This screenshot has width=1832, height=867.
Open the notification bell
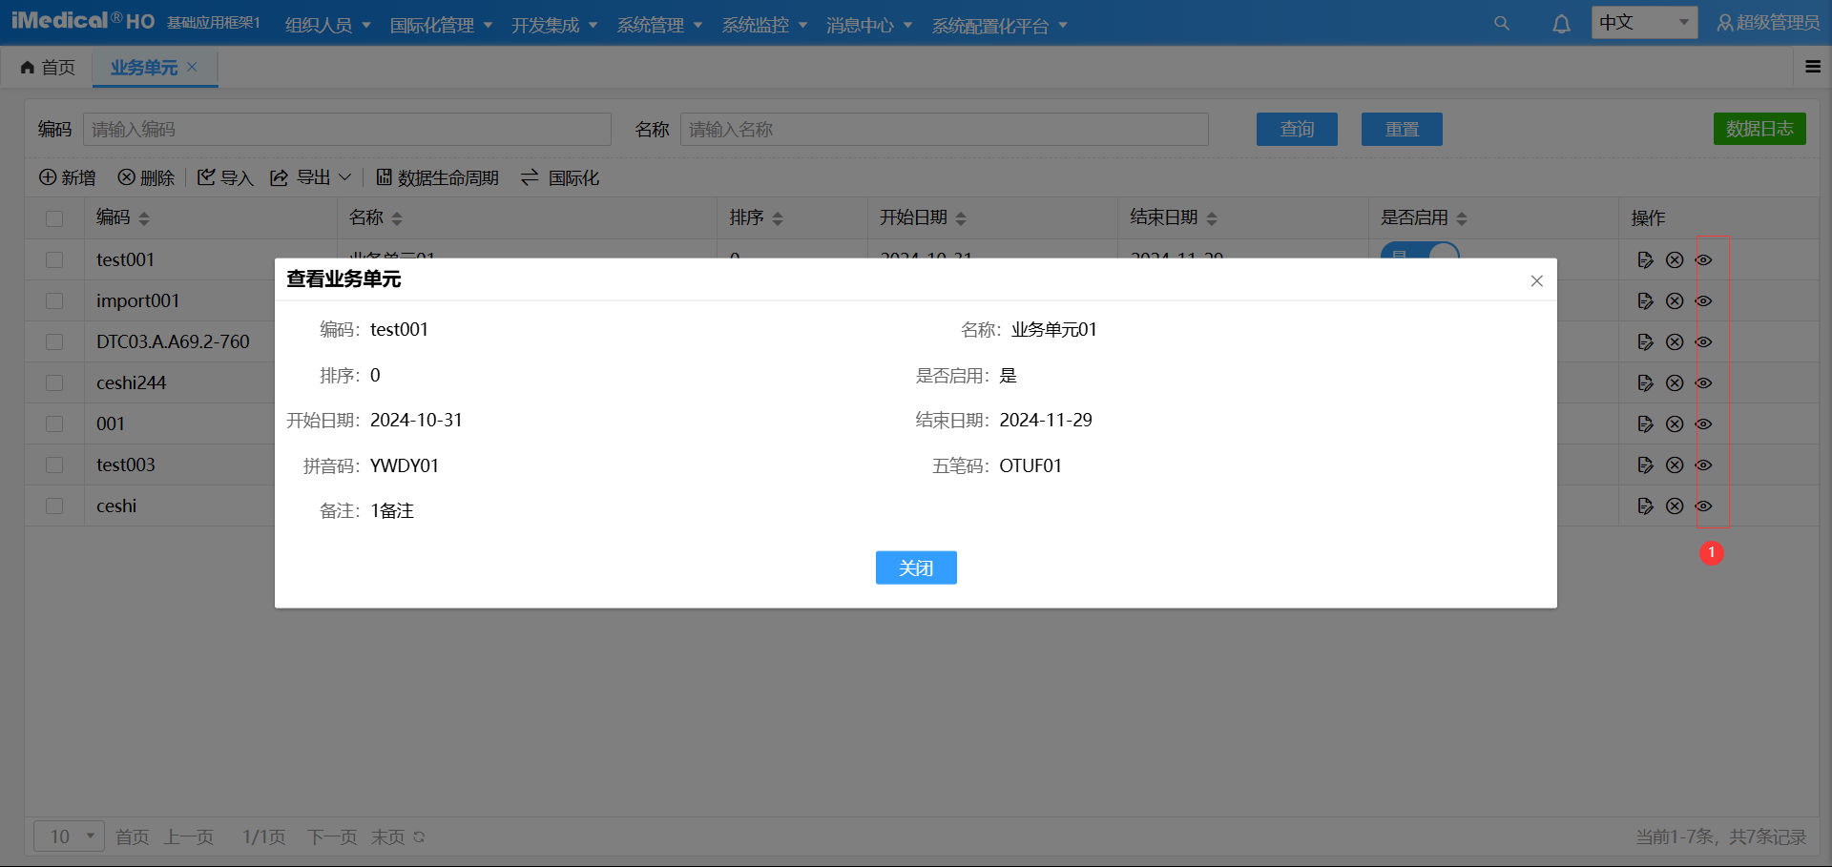(x=1561, y=24)
